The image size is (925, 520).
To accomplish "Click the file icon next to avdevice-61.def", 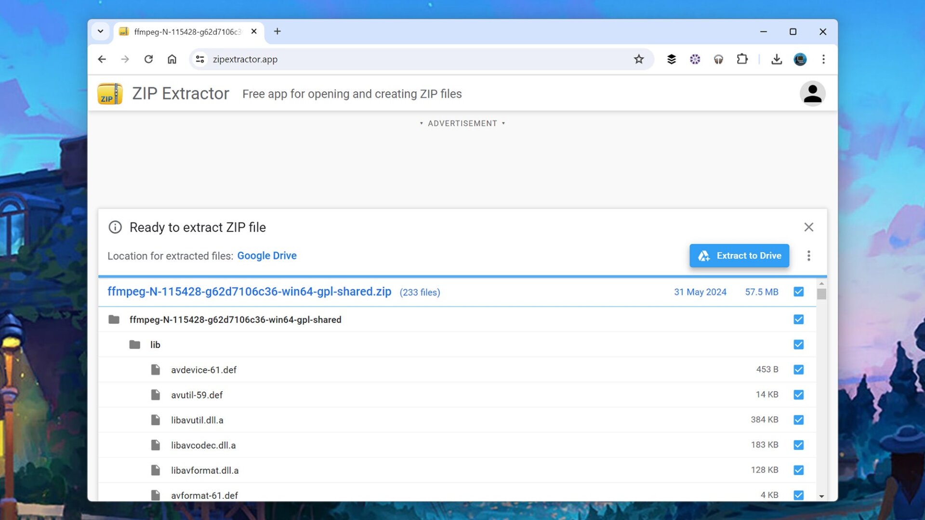I will pyautogui.click(x=156, y=369).
